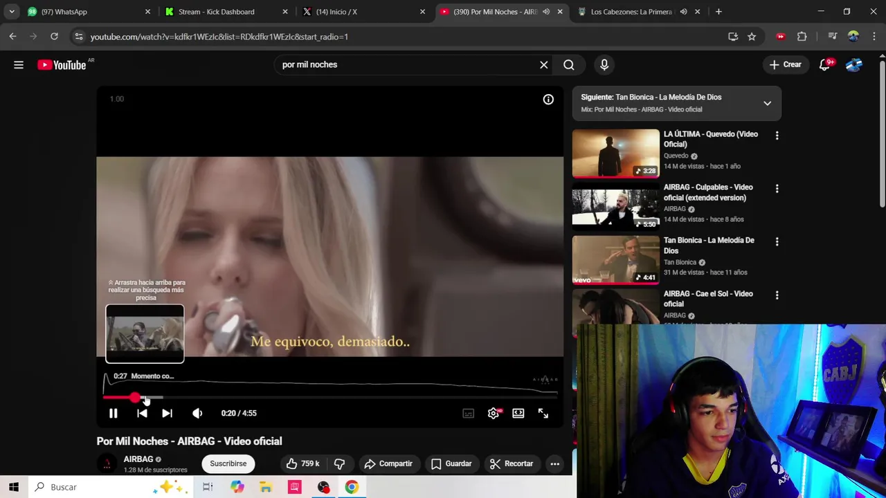Go to YouTube home via the logo

(62, 65)
